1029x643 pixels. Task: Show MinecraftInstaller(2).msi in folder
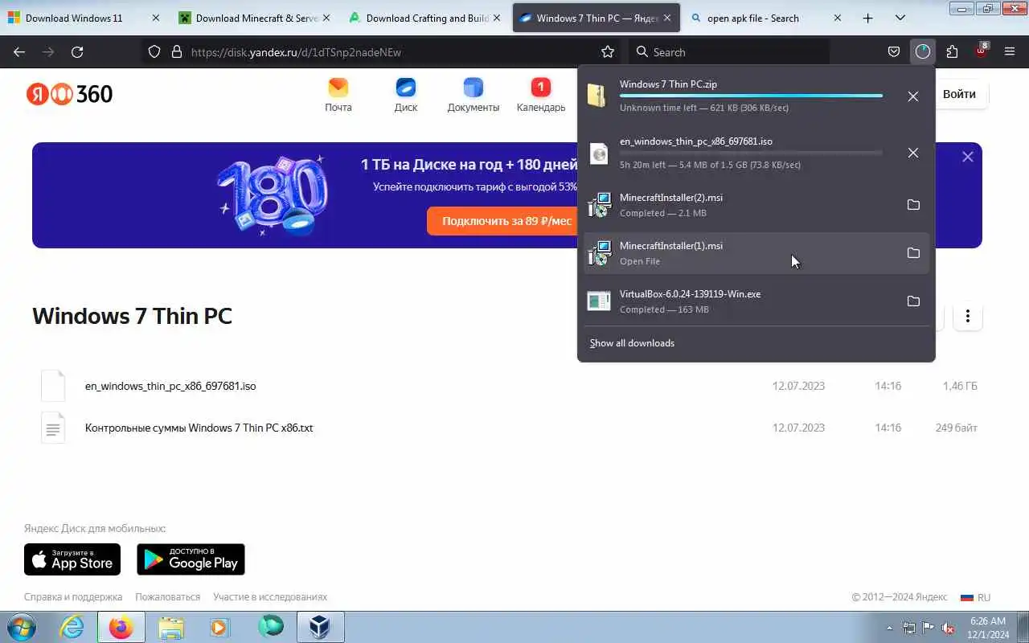913,205
